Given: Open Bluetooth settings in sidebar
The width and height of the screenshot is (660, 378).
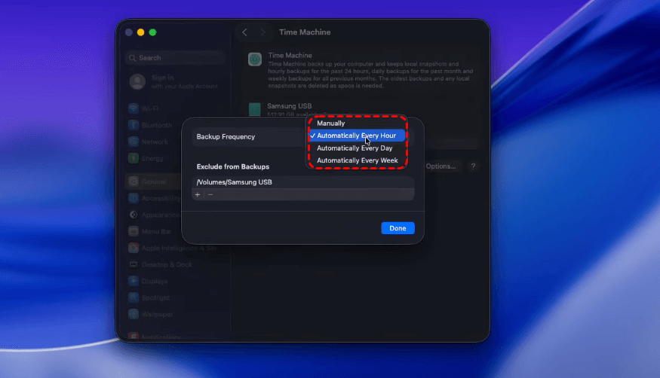Looking at the screenshot, I should [x=155, y=125].
